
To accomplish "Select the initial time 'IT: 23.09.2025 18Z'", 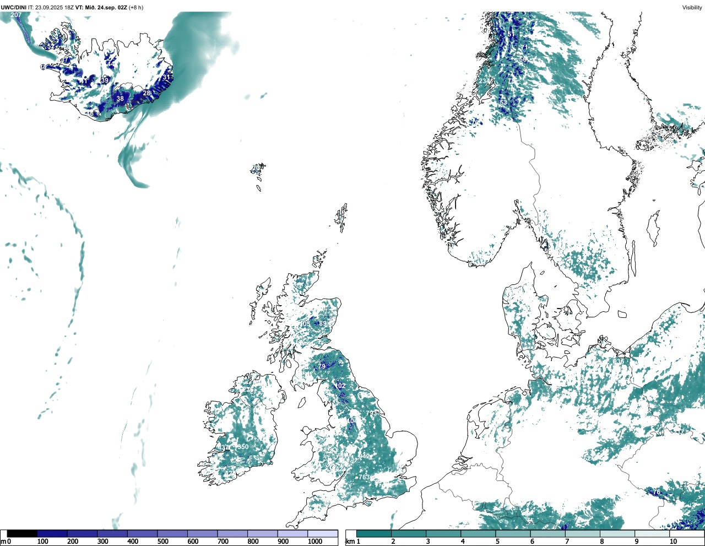I will coord(50,7).
